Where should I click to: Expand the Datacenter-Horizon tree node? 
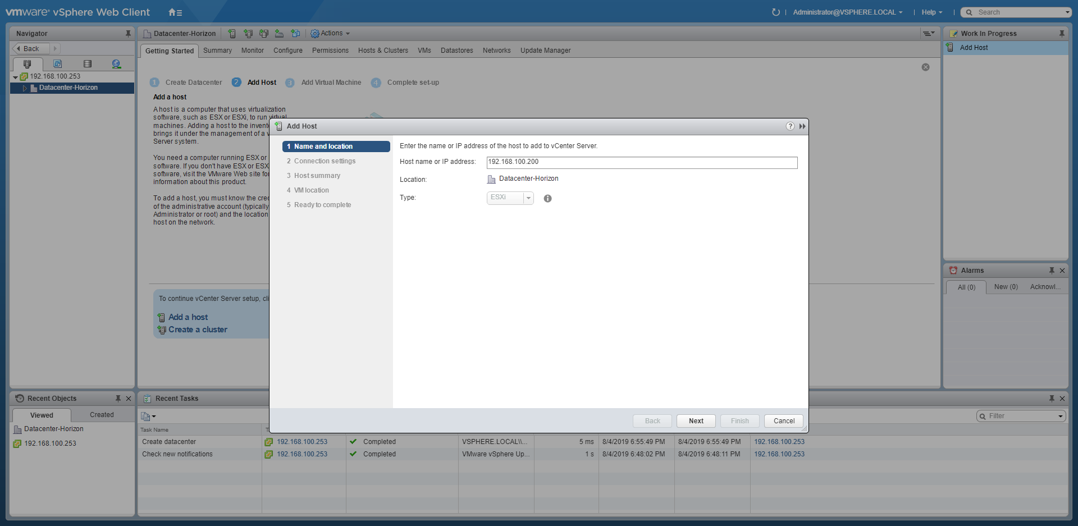click(25, 88)
